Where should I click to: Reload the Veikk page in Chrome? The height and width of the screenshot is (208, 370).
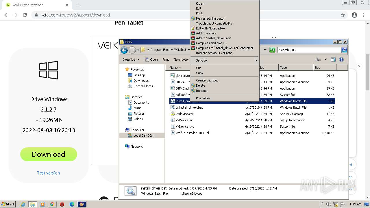tap(25, 15)
